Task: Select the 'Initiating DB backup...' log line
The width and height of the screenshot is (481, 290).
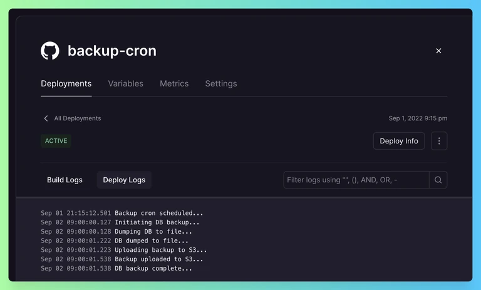Action: tap(120, 222)
